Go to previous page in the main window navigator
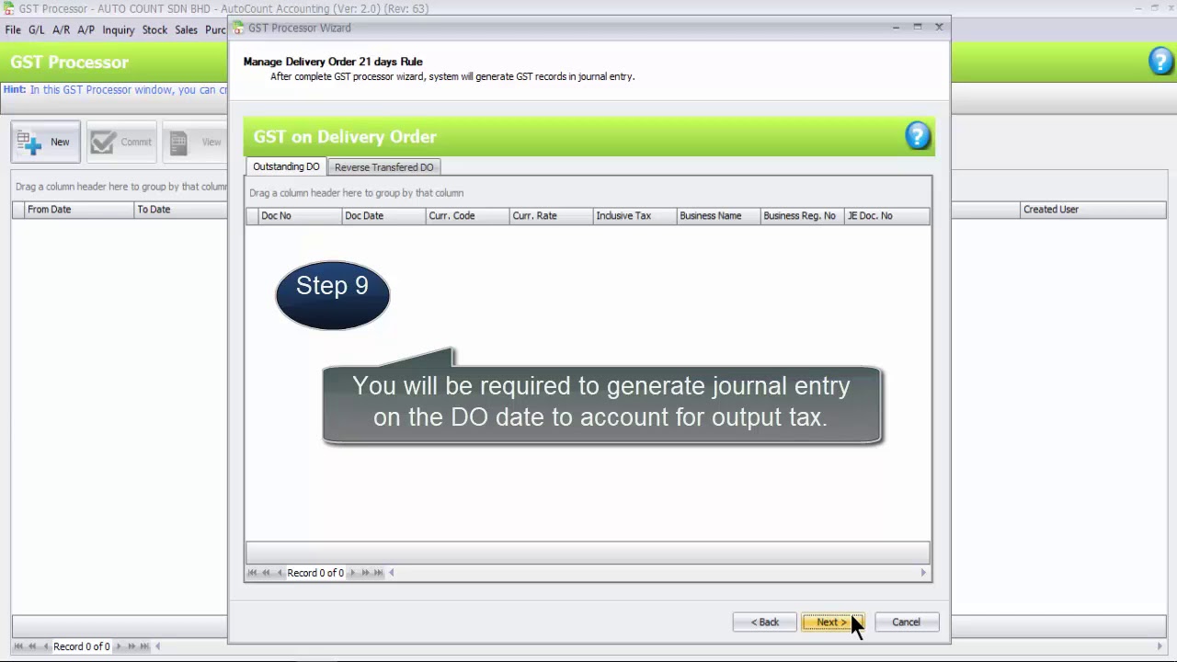Image resolution: width=1177 pixels, height=662 pixels. [x=32, y=646]
